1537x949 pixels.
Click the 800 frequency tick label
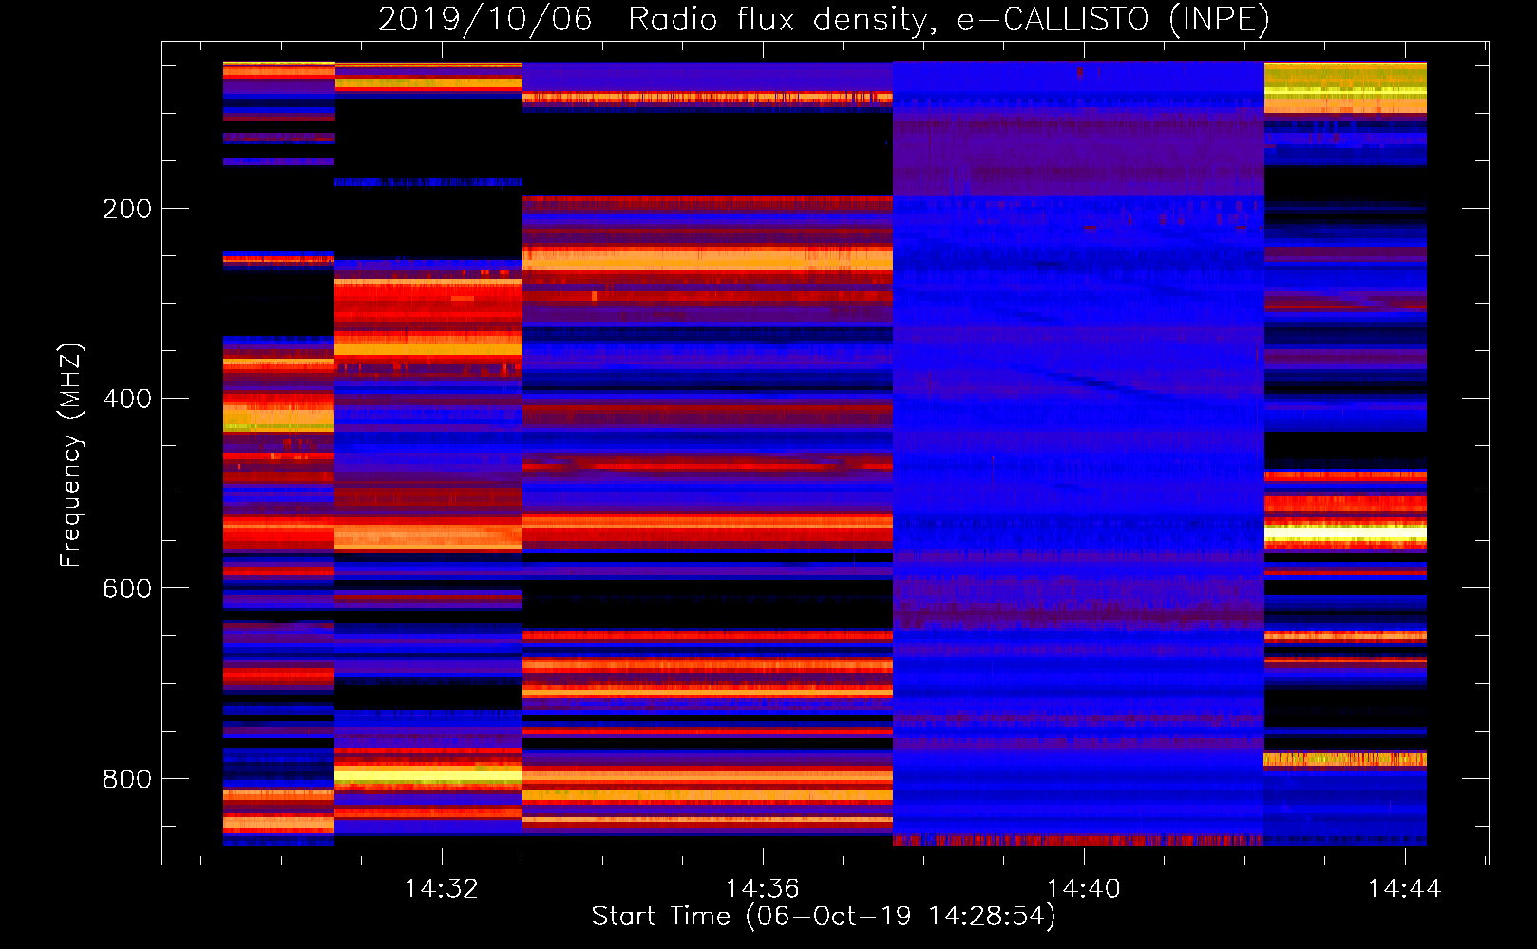point(126,779)
